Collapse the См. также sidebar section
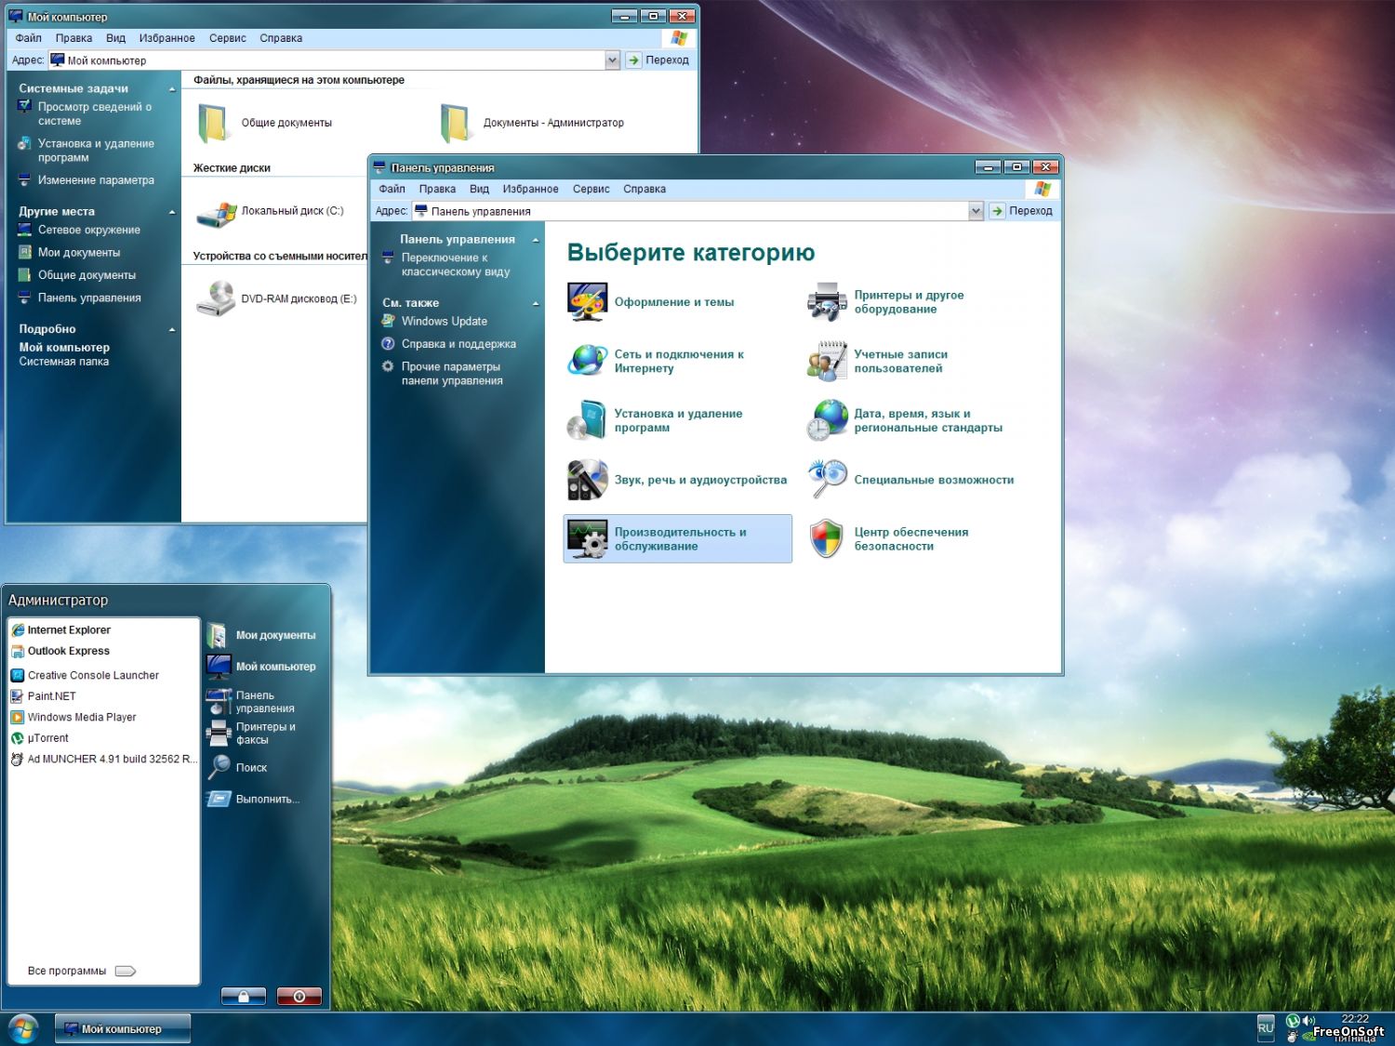 click(x=536, y=303)
